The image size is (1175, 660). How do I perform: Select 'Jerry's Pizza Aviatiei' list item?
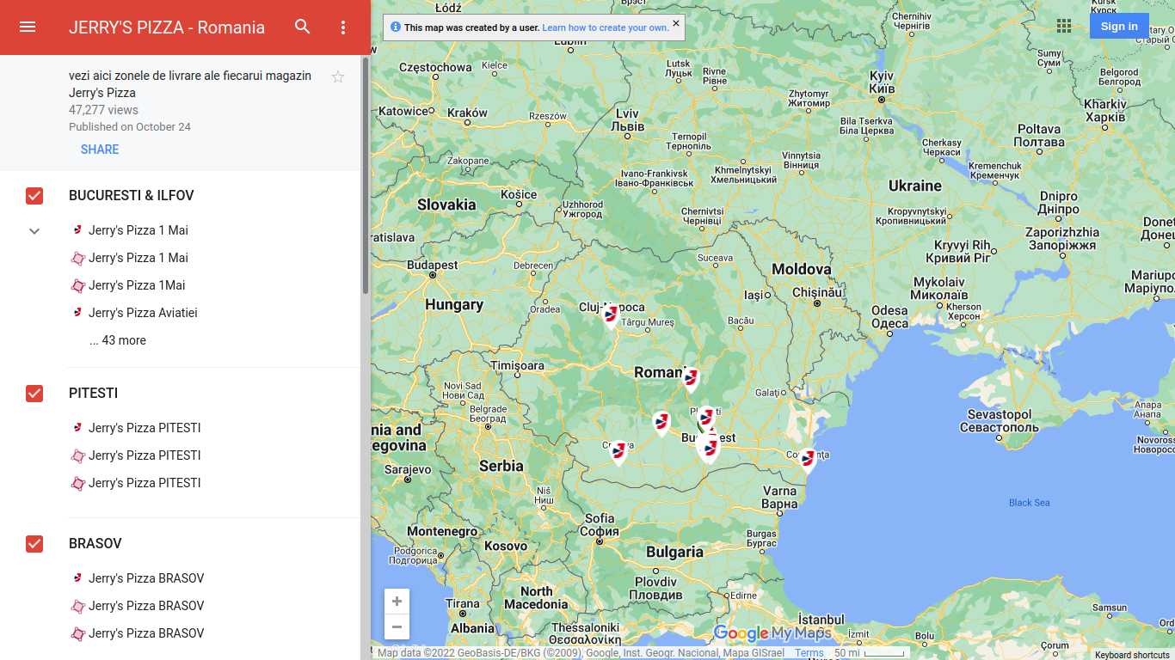tap(143, 313)
